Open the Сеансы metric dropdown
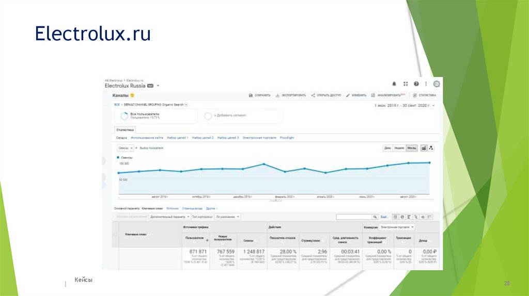The width and height of the screenshot is (529, 296). click(126, 148)
